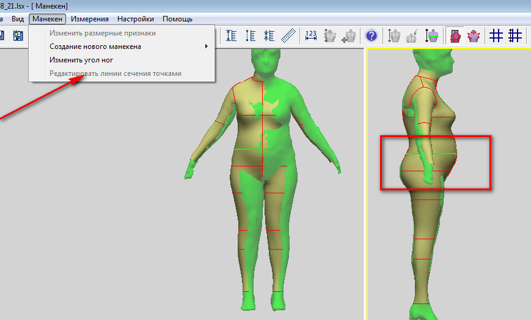Open the Измерения menu
This screenshot has width=531, height=320.
point(89,19)
